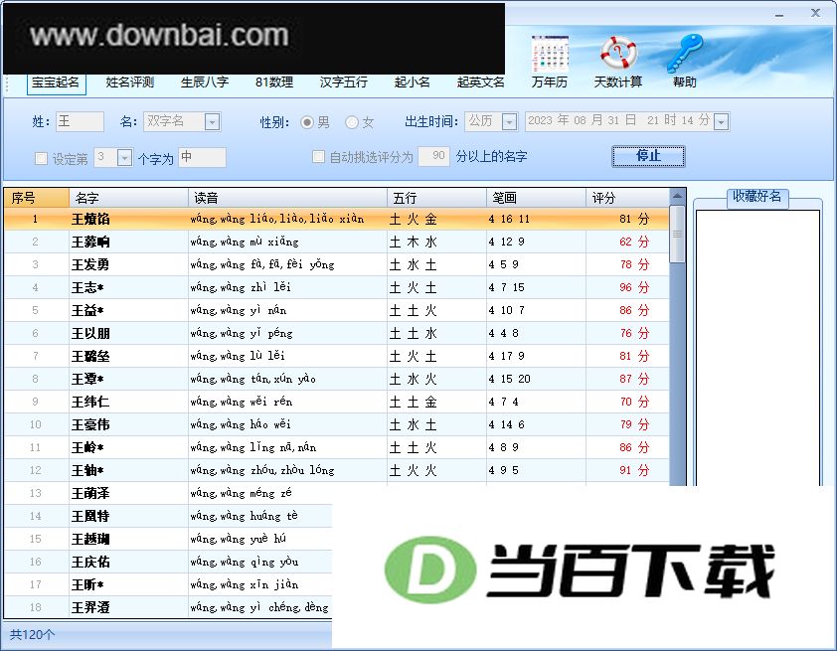The image size is (837, 651).
Task: Select the name 王以朋 in row 6
Action: (90, 334)
